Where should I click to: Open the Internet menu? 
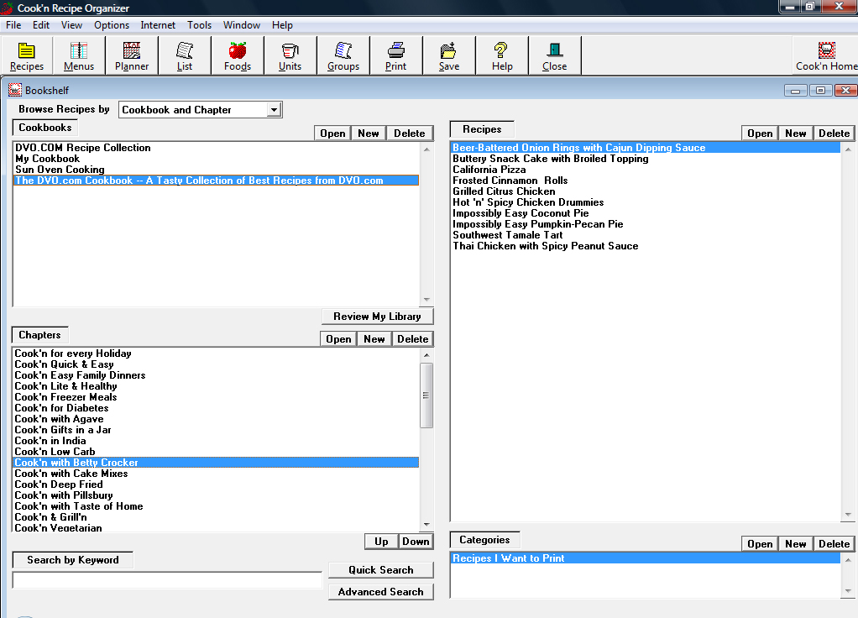pyautogui.click(x=158, y=25)
